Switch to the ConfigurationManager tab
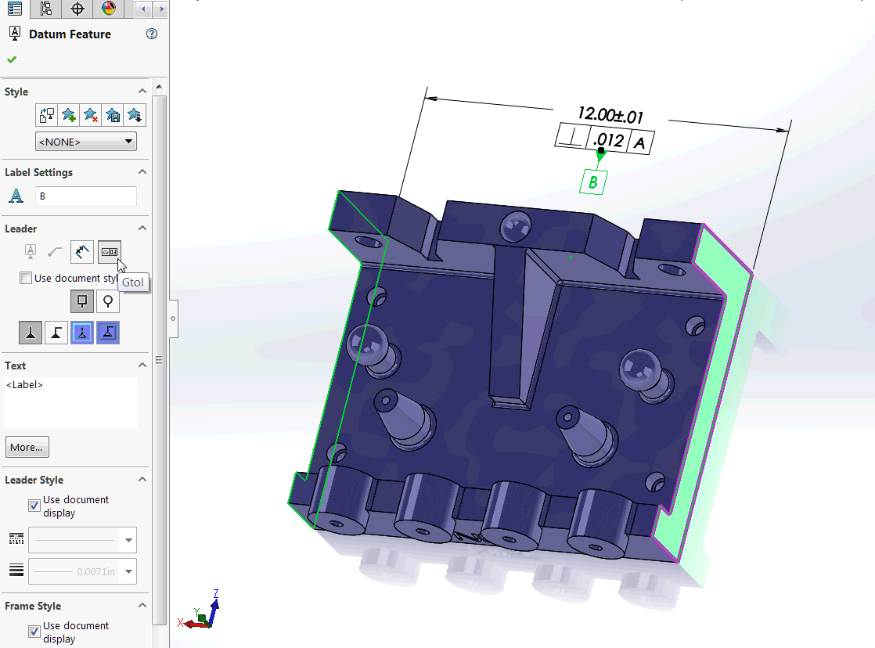 (x=46, y=9)
